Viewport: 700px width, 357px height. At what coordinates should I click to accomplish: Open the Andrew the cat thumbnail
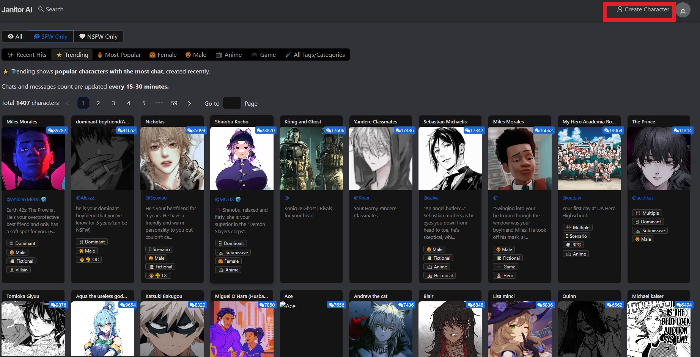[x=381, y=329]
